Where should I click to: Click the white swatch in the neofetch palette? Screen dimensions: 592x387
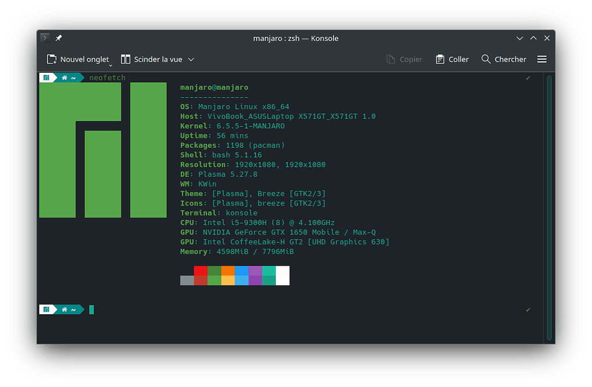(x=283, y=276)
